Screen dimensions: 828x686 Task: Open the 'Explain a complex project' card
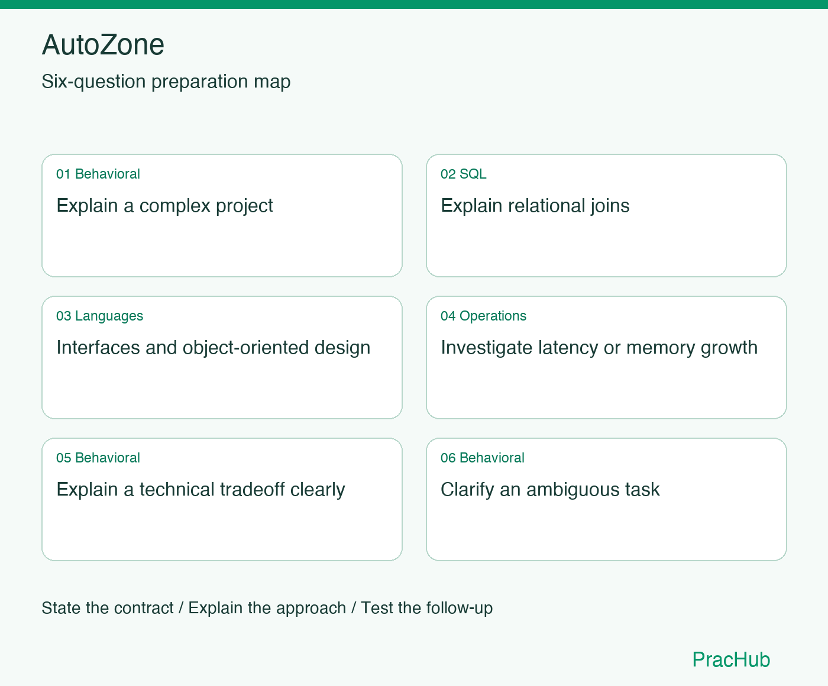(x=222, y=215)
